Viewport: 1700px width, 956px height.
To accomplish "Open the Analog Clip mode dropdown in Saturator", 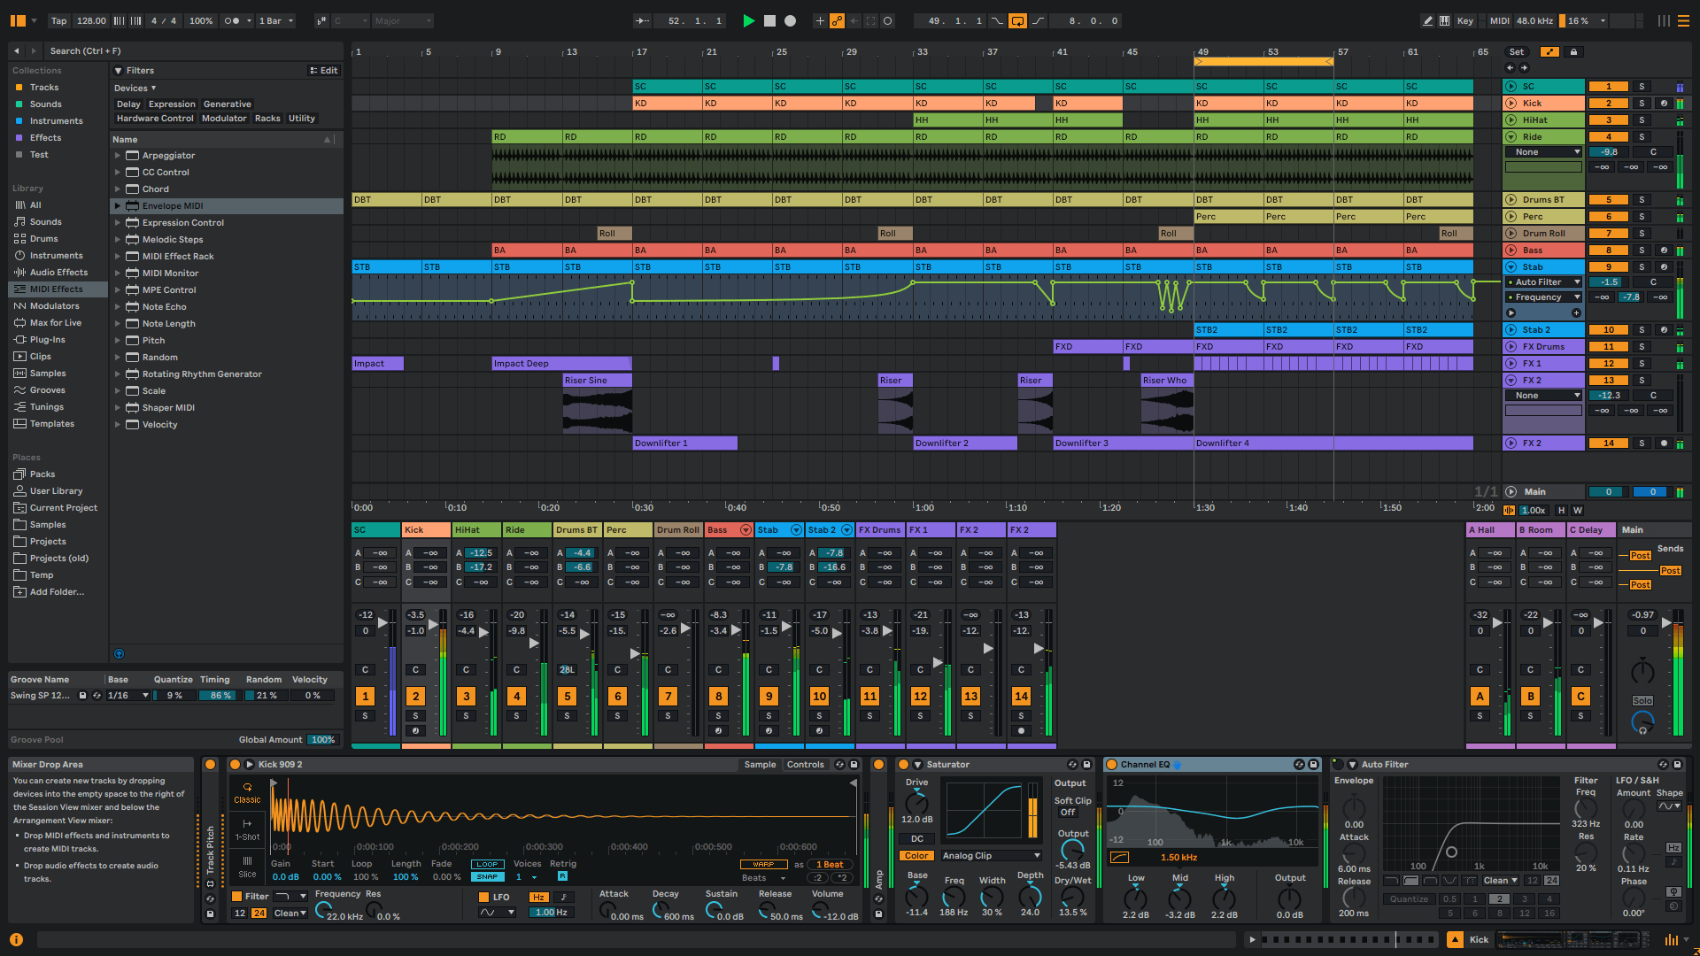I will click(x=991, y=855).
